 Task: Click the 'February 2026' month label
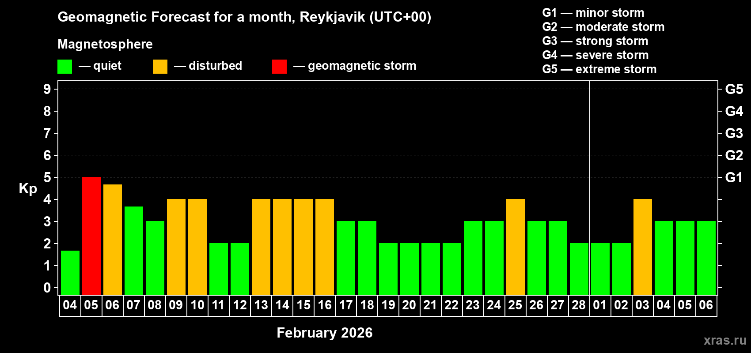click(325, 333)
